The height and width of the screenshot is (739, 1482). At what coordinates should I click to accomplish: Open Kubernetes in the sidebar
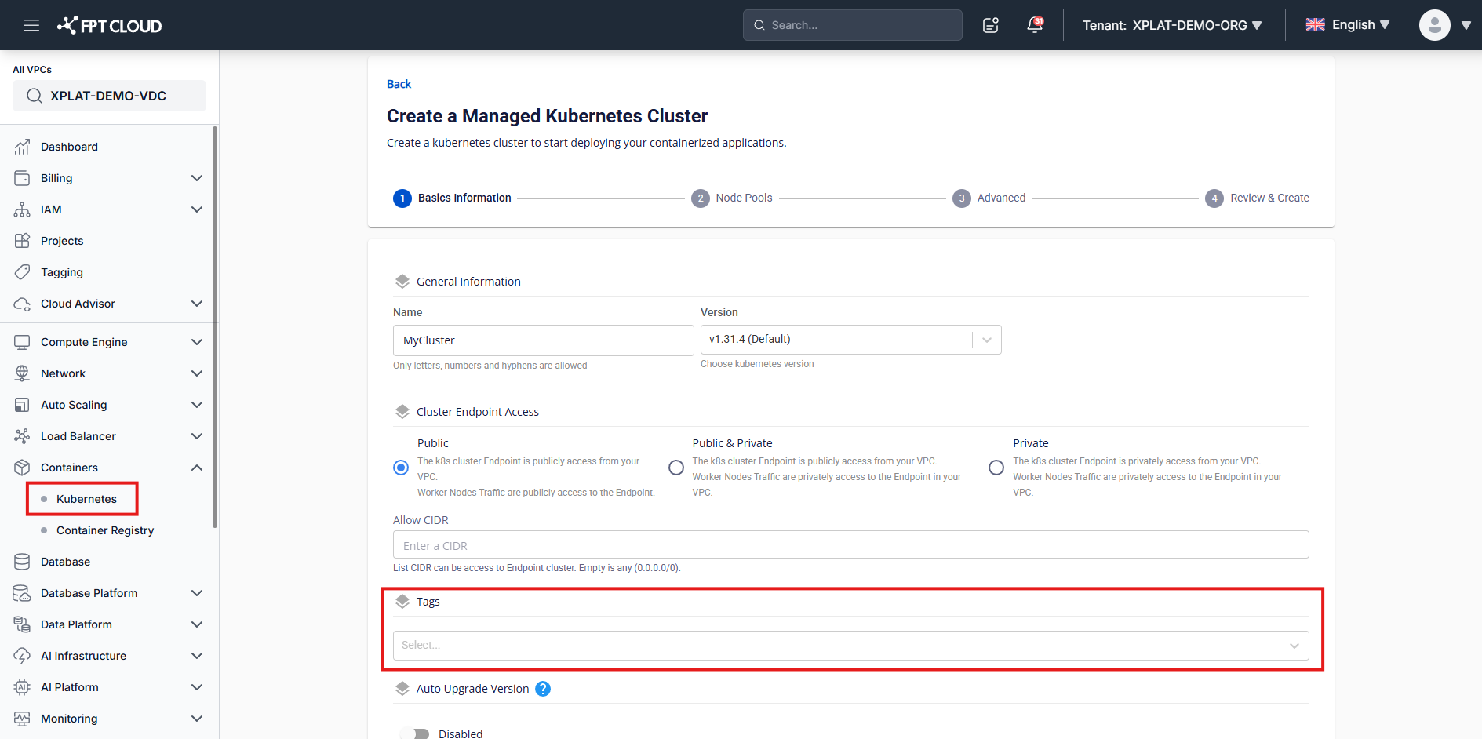pyautogui.click(x=86, y=499)
